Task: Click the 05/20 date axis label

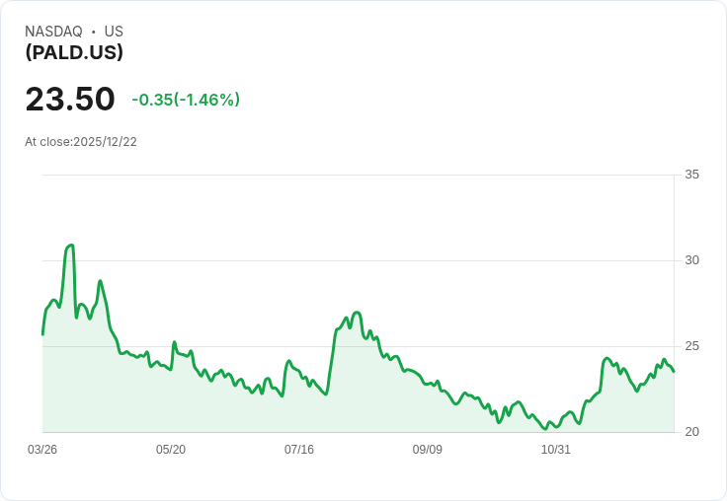Action: tap(171, 450)
